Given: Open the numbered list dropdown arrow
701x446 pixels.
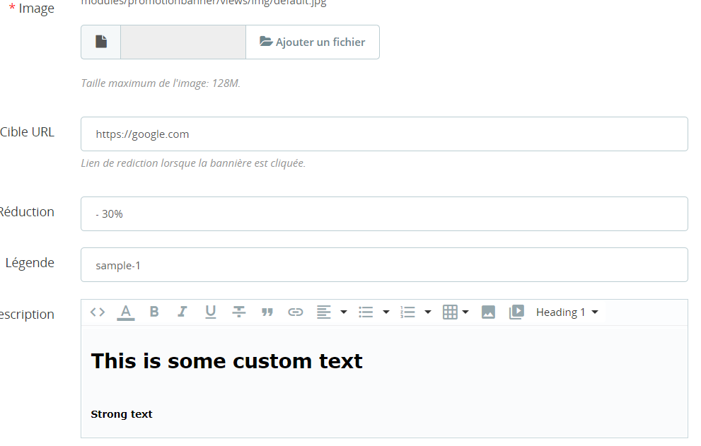Looking at the screenshot, I should (428, 312).
